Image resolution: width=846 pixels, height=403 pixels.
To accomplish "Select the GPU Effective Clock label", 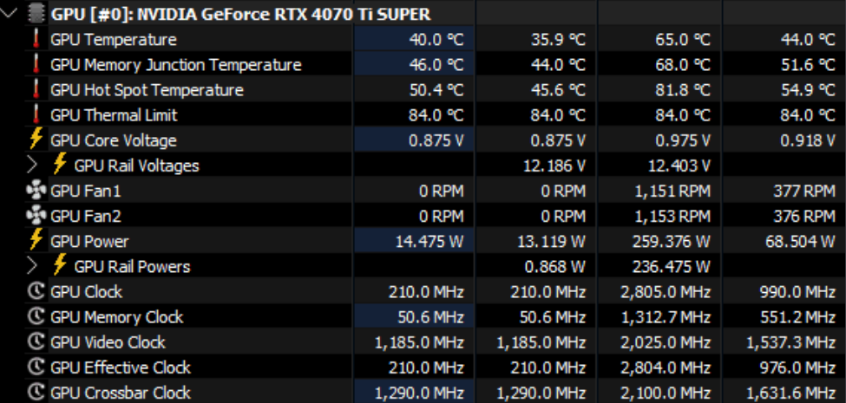I will (x=121, y=367).
